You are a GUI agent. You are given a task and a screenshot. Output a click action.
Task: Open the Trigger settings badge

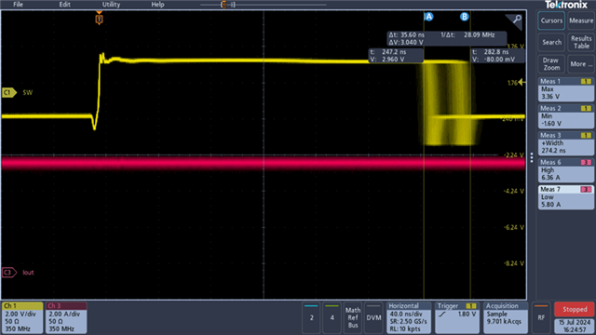coord(457,317)
